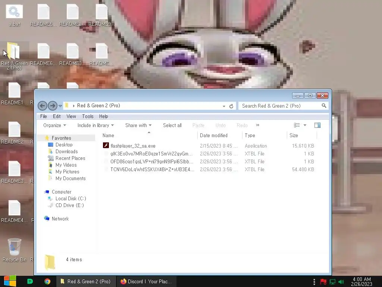Open the Edit menu

57,117
